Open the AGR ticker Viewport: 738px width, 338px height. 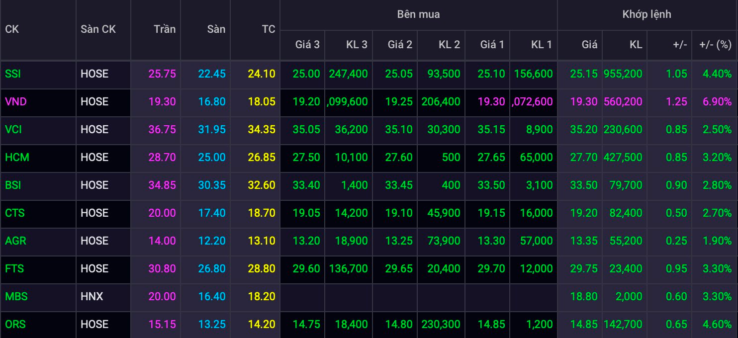coord(15,241)
